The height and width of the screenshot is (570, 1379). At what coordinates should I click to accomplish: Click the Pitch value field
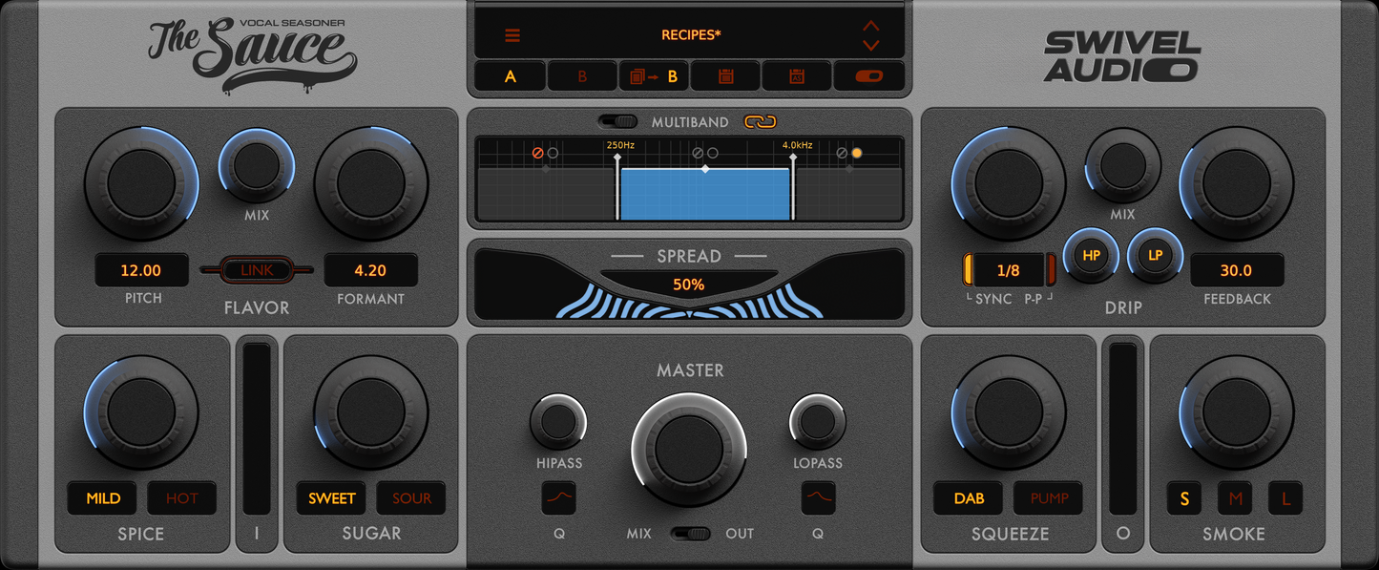click(141, 270)
